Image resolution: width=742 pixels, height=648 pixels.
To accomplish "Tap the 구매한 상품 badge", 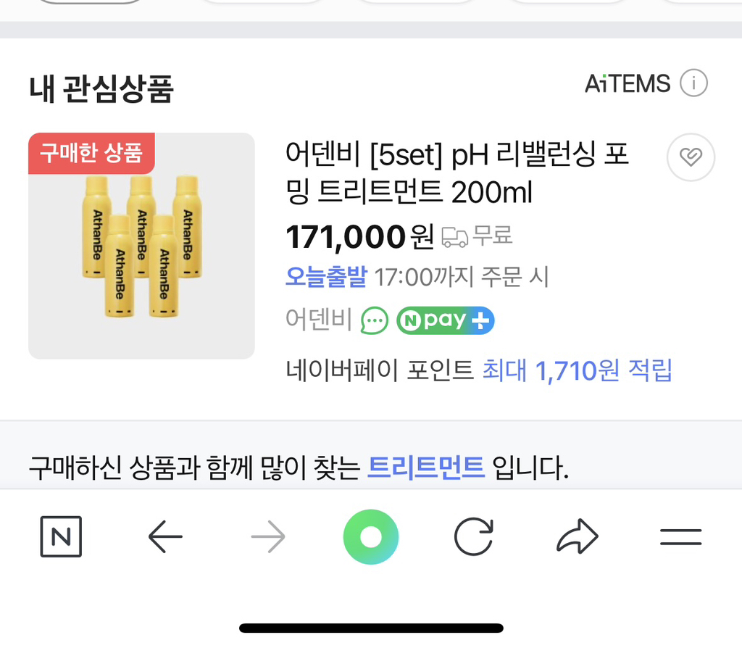I will (91, 154).
